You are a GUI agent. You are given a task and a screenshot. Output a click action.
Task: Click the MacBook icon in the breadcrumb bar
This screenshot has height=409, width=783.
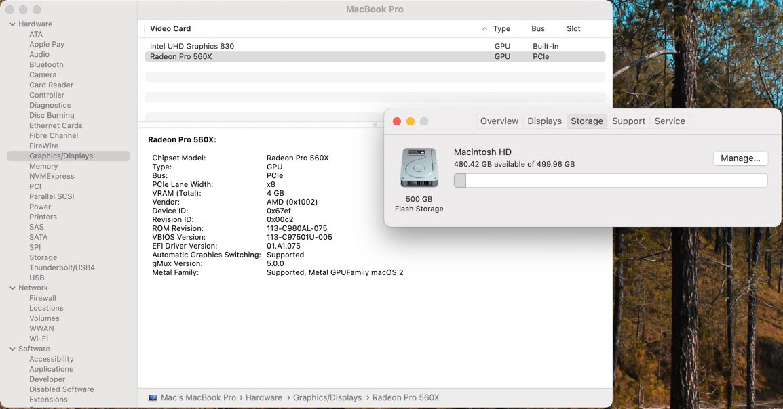pyautogui.click(x=151, y=397)
